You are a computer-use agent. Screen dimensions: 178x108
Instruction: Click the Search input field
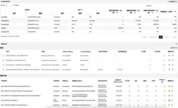tap(164, 6)
